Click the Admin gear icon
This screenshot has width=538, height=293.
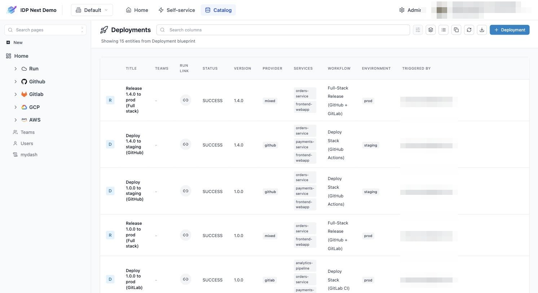[x=402, y=10]
